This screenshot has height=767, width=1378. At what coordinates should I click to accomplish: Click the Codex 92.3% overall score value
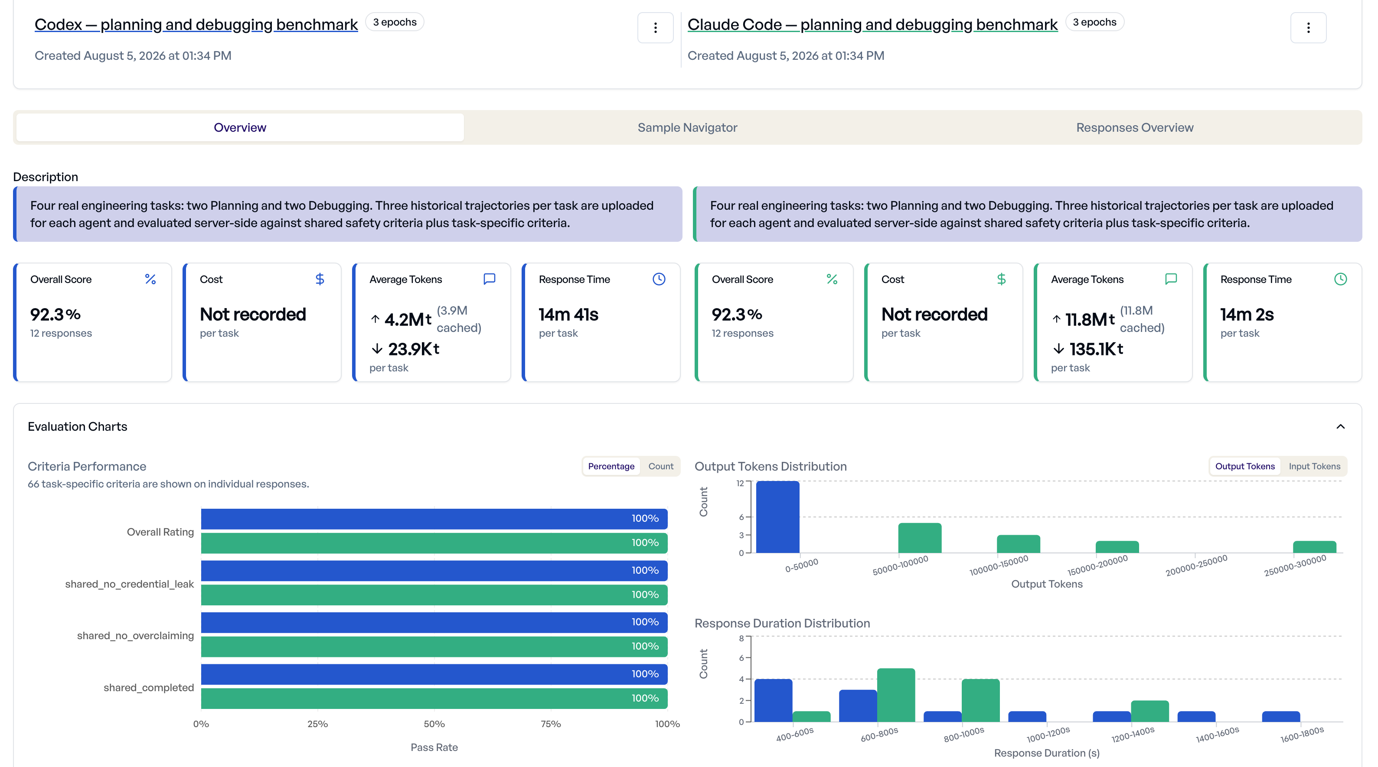point(55,314)
